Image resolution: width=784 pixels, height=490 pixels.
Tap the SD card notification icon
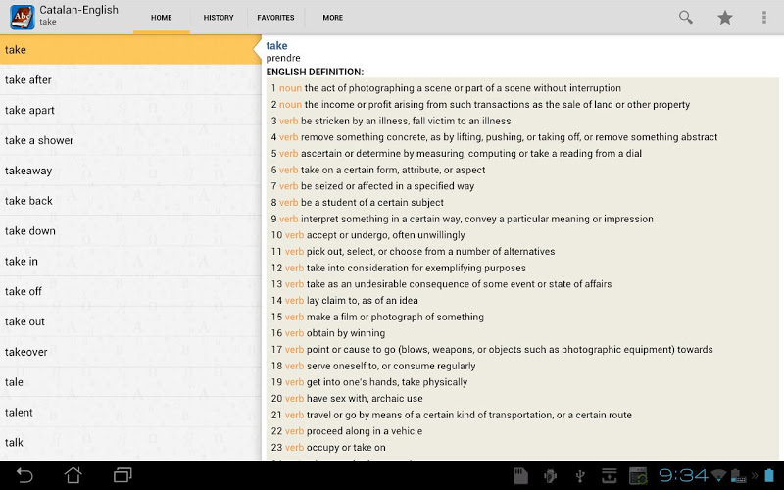[x=521, y=476]
